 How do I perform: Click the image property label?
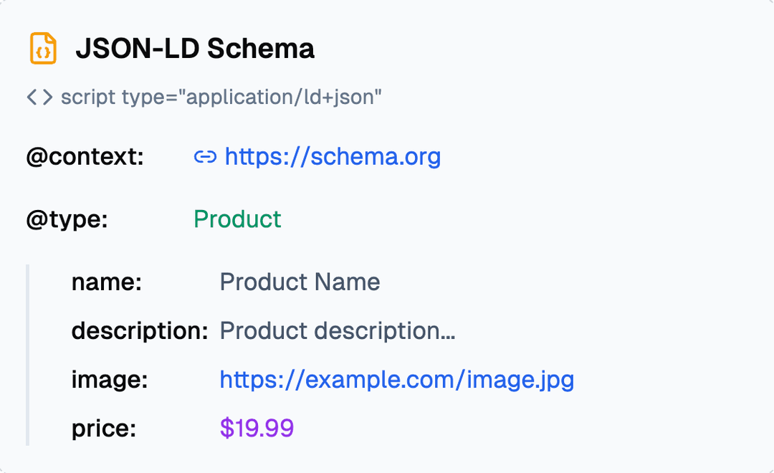coord(110,380)
